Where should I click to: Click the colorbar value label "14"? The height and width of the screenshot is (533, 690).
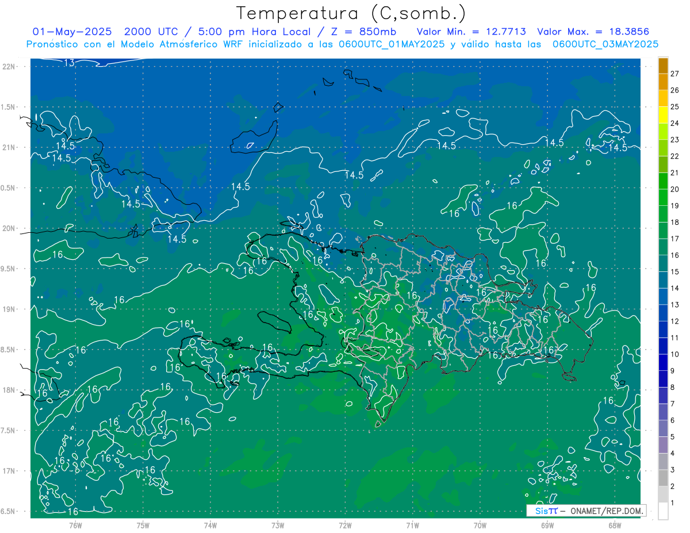(x=675, y=289)
